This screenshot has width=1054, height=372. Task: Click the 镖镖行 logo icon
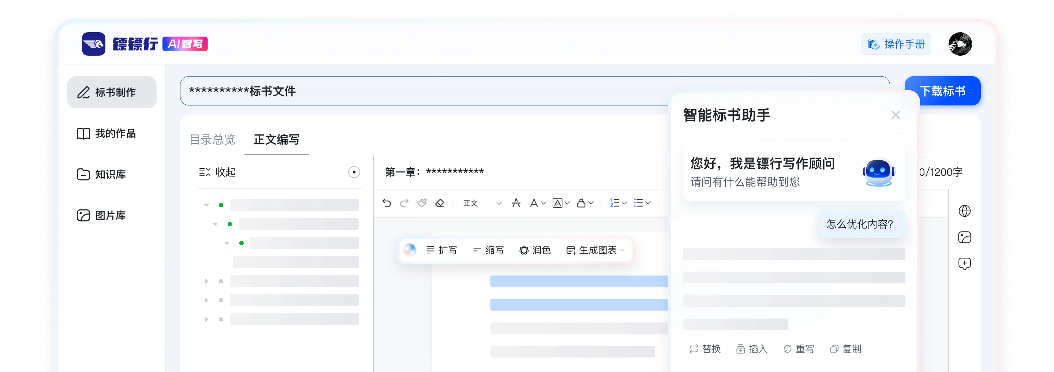pos(93,44)
